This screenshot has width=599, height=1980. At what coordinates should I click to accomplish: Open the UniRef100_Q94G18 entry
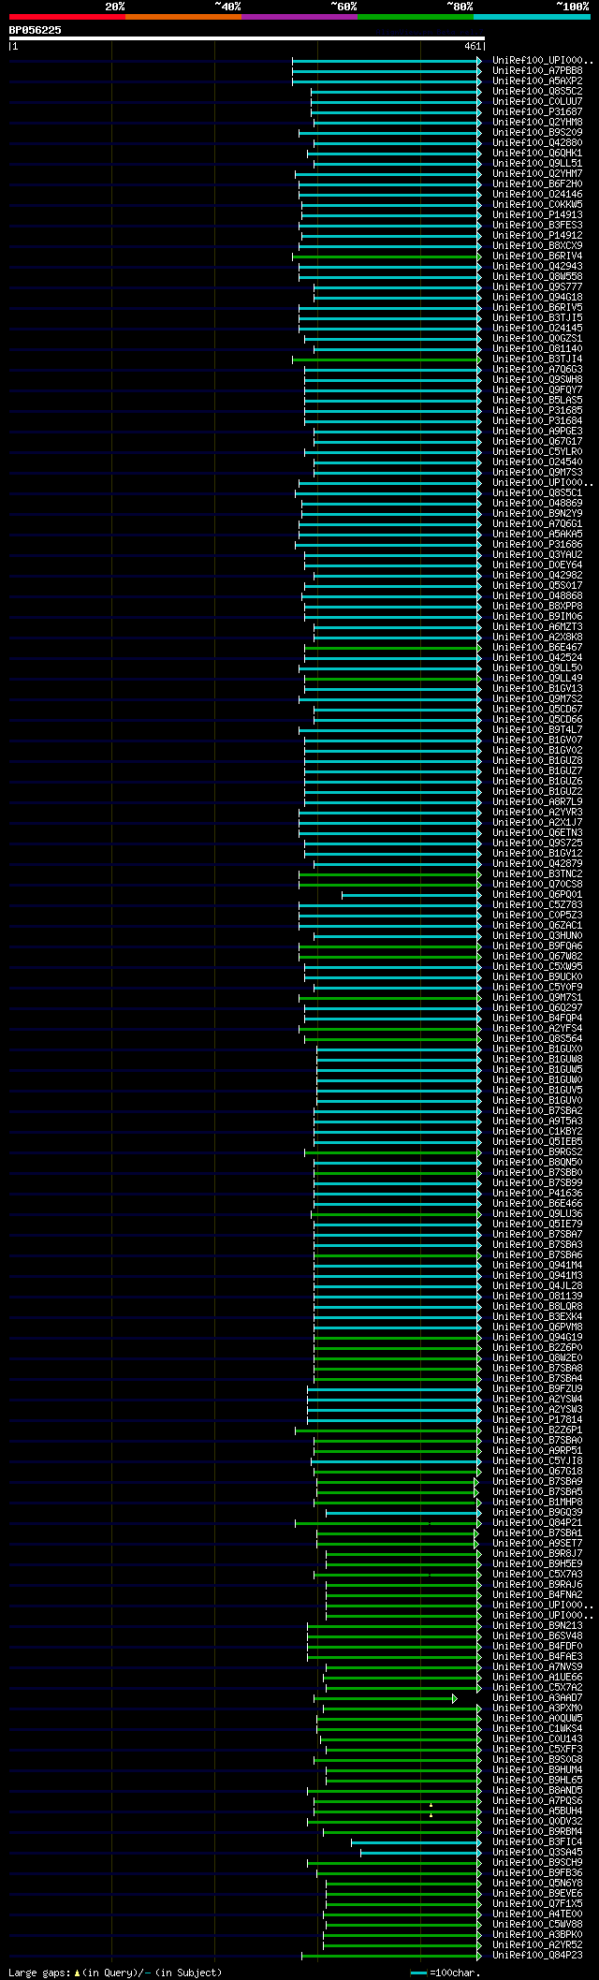coord(537,297)
